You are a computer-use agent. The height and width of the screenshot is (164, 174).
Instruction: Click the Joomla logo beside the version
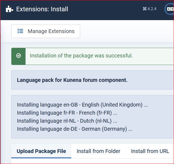145,9
